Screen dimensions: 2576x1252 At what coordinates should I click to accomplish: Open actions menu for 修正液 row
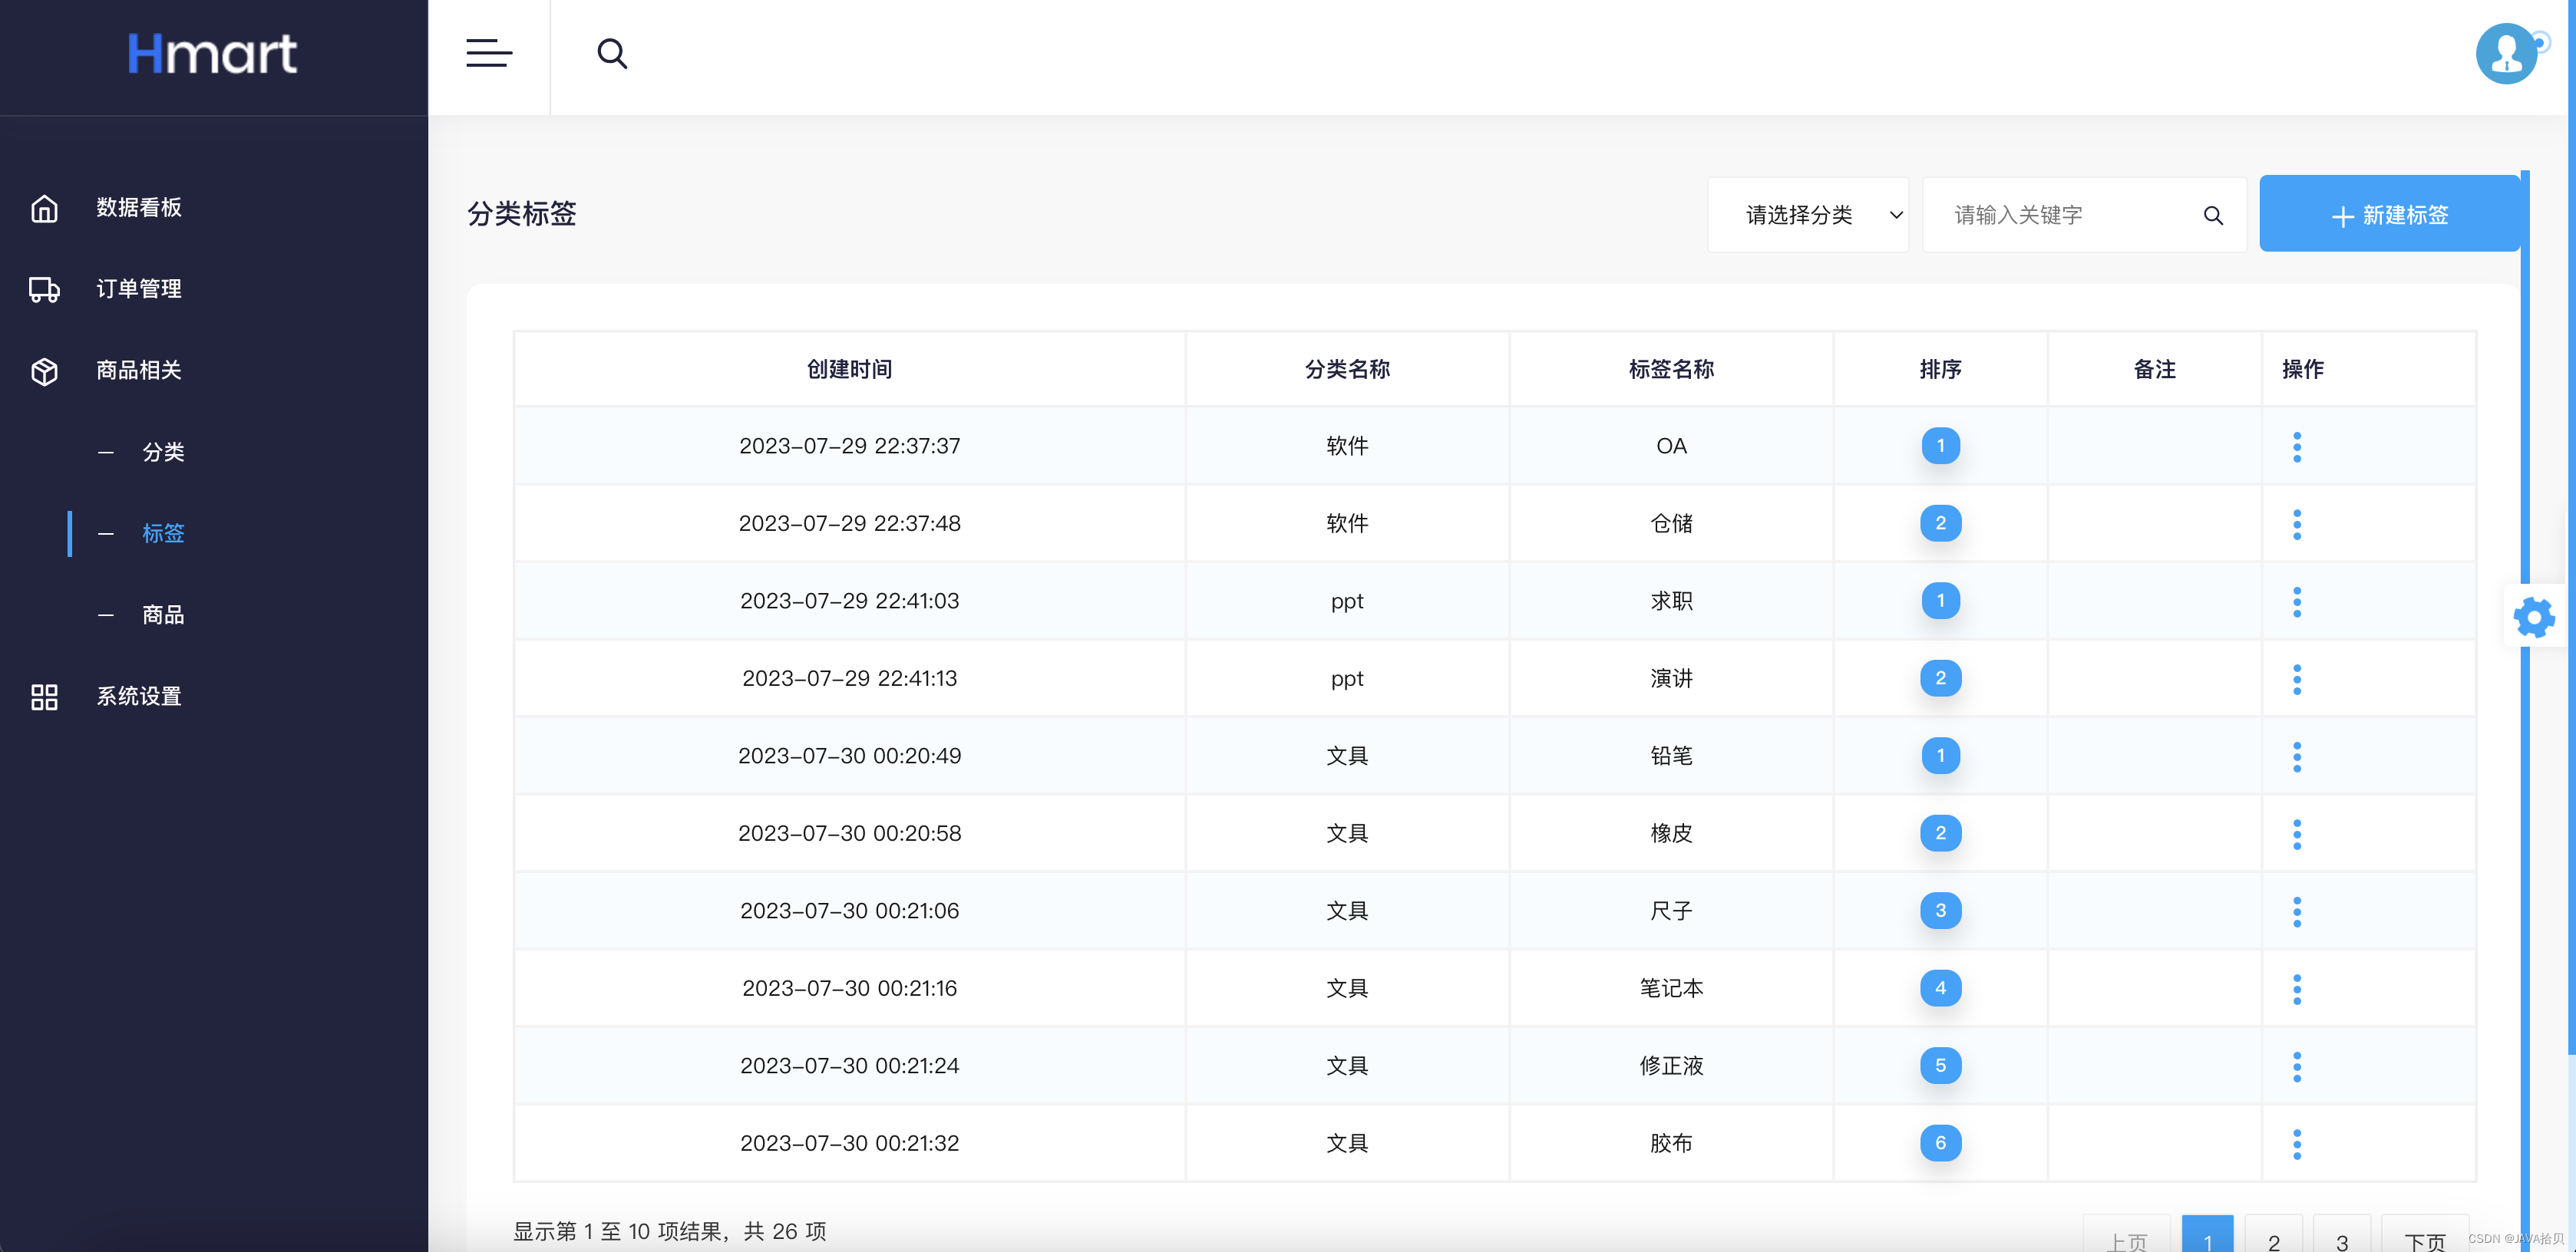[x=2297, y=1066]
